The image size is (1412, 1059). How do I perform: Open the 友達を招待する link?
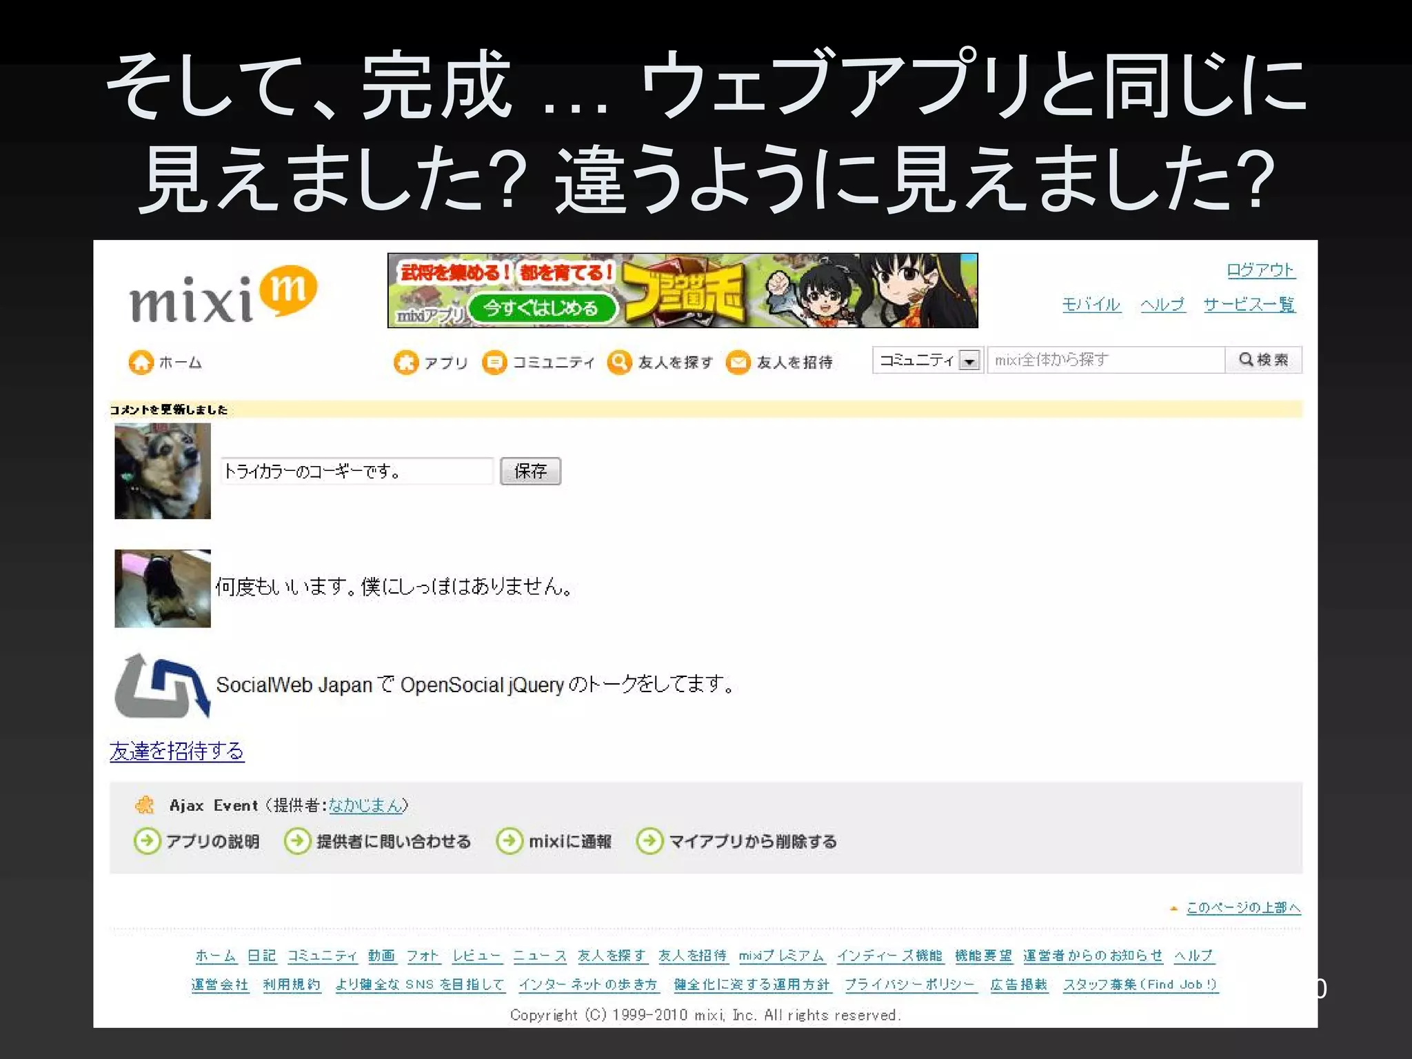tap(177, 751)
